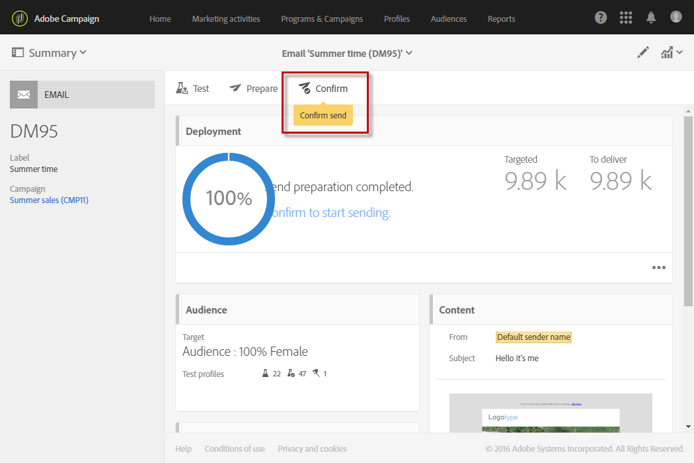Click the To deliver 9.89 k value
The height and width of the screenshot is (463, 694).
point(621,181)
